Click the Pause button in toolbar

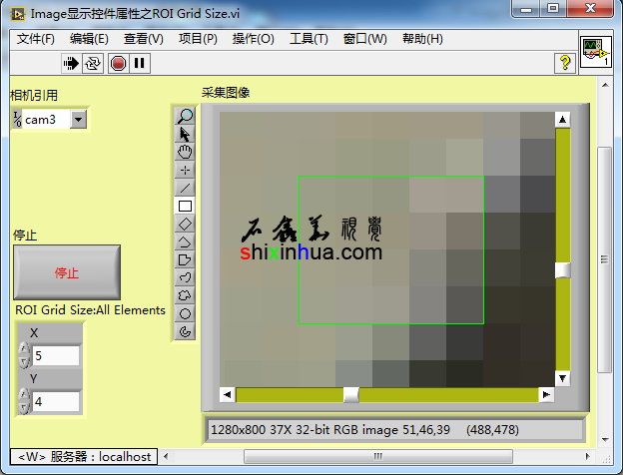tap(140, 63)
